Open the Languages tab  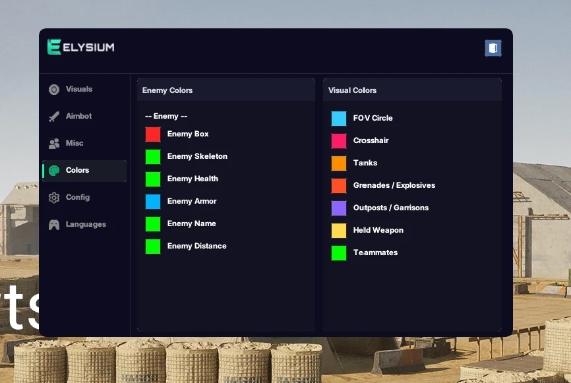(x=84, y=224)
